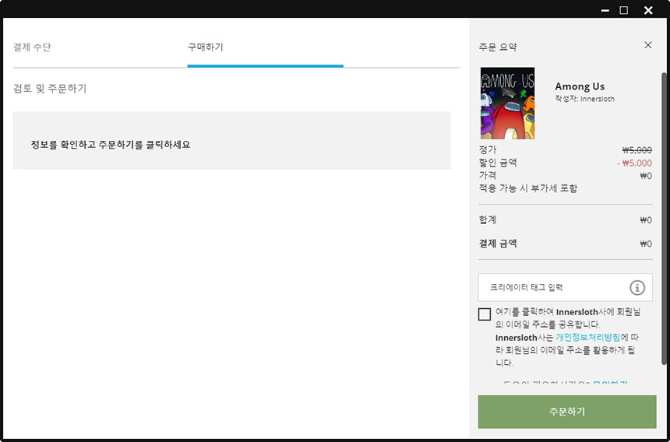
Task: Click the order summary vertical scrollbar
Action: click(x=664, y=219)
